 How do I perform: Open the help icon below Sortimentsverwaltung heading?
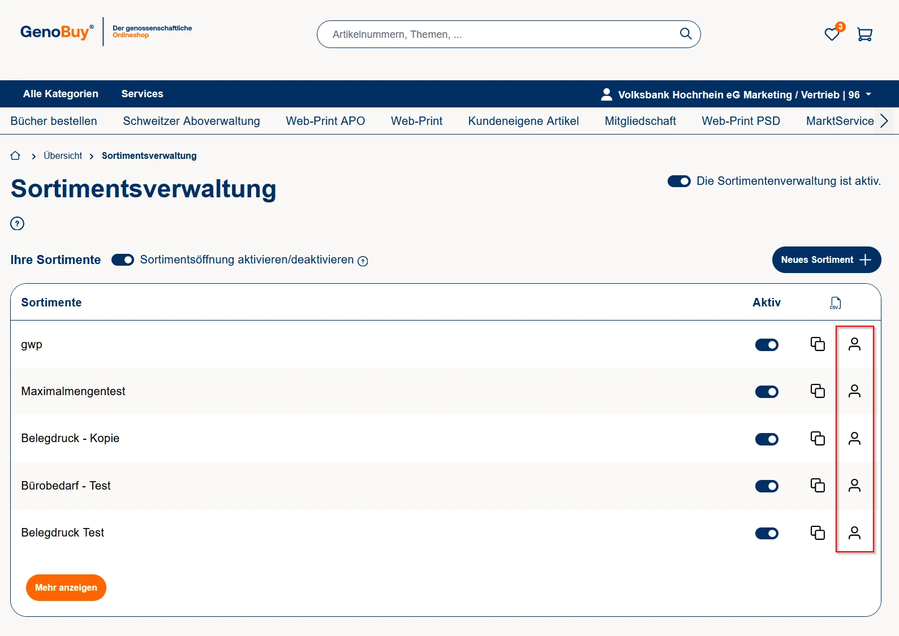pyautogui.click(x=18, y=223)
